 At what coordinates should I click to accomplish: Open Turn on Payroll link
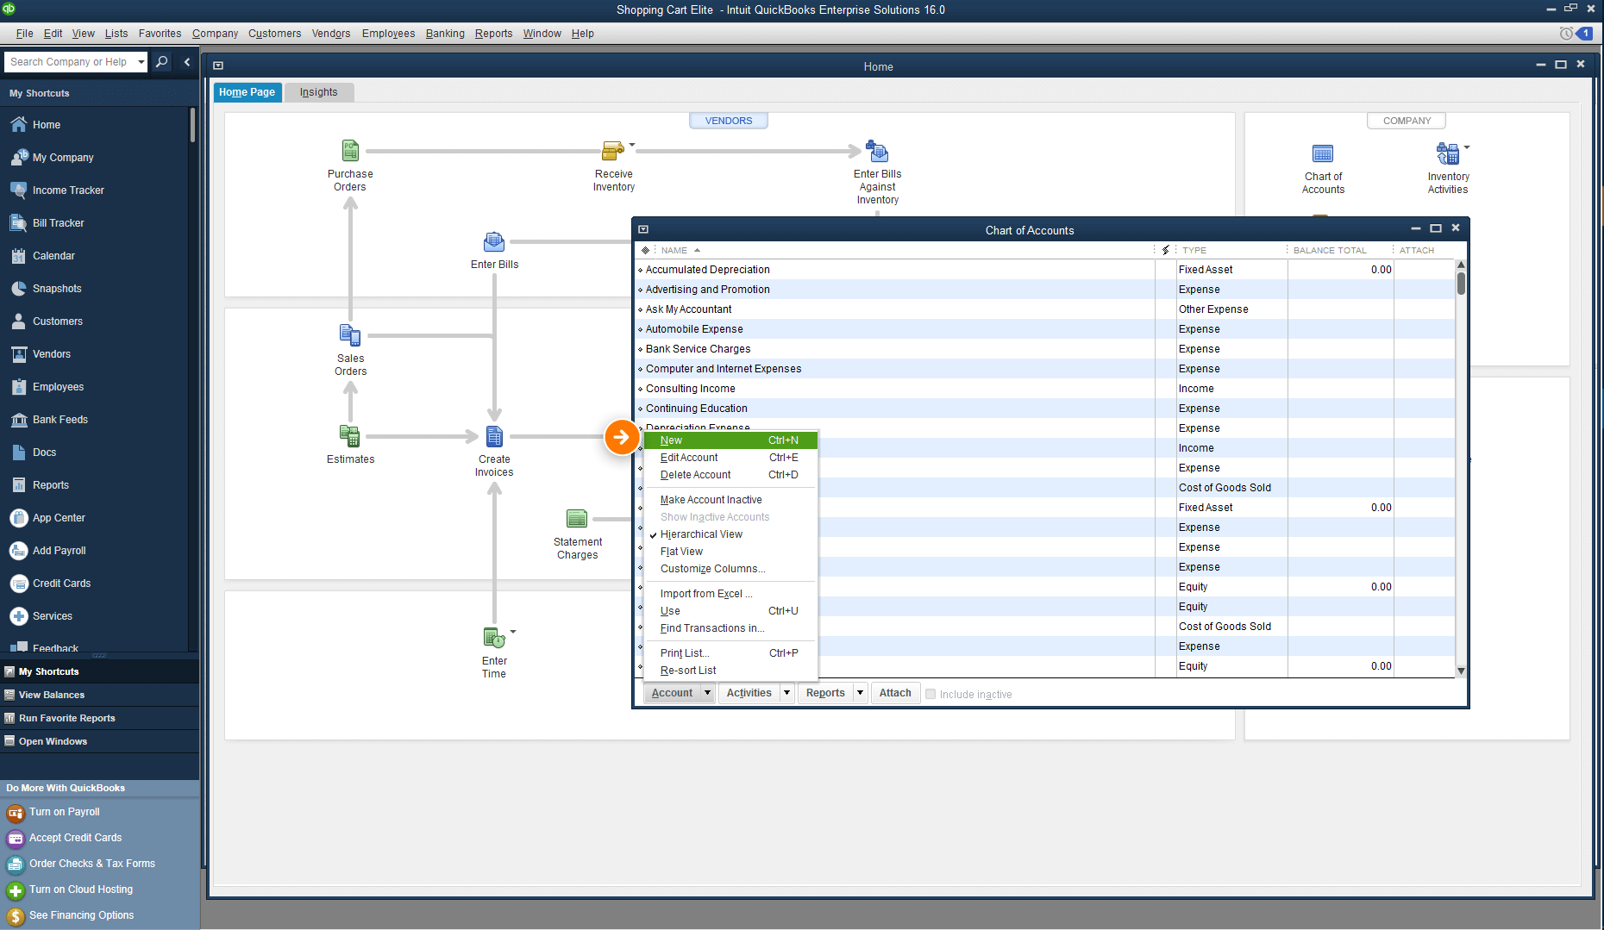pyautogui.click(x=65, y=812)
